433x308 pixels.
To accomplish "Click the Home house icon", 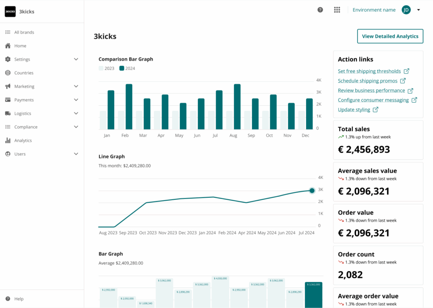I will (8, 46).
